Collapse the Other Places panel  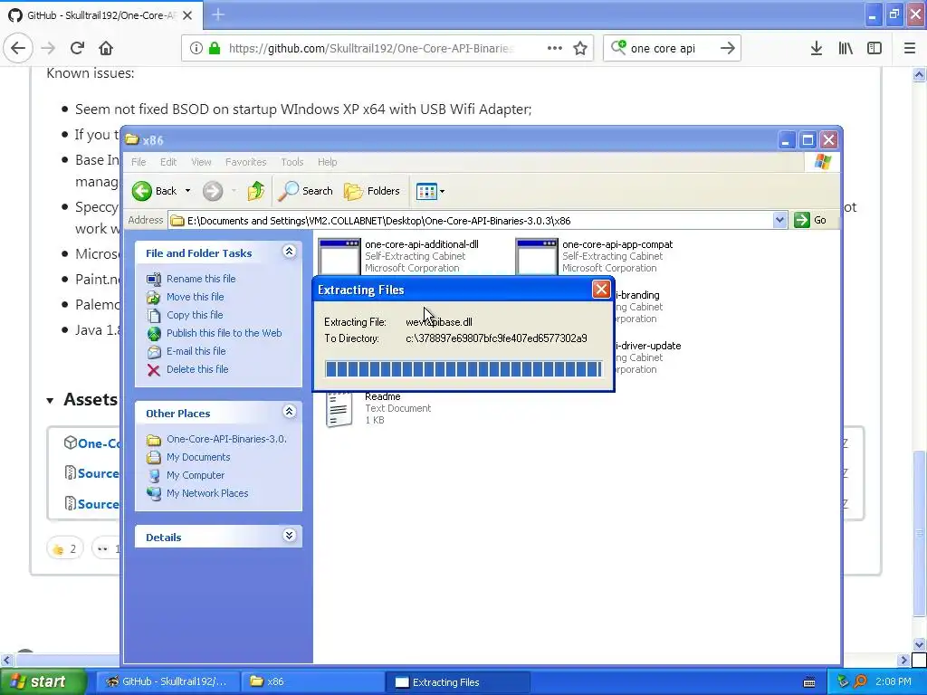click(289, 412)
